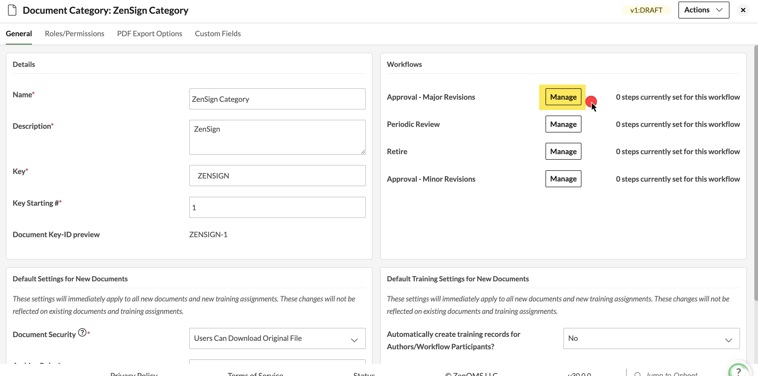Click the Details section heading
Viewport: 758px width, 376px height.
pyautogui.click(x=24, y=64)
